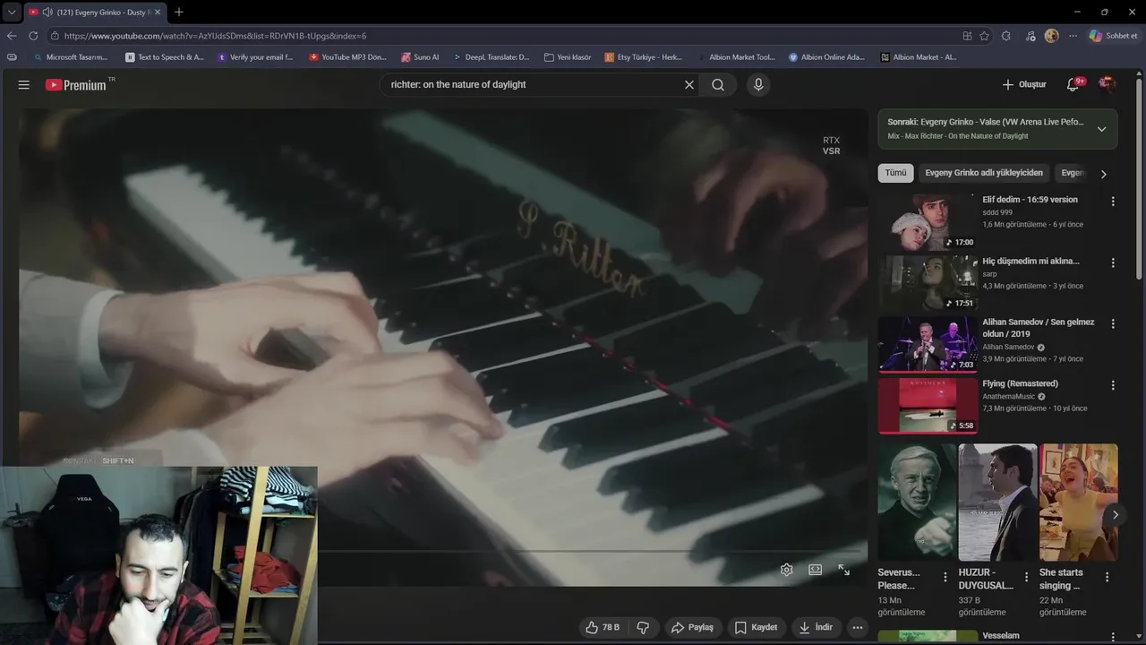Screen dimensions: 1146x645
Task: Open the YouTube guide hamburger menu
Action: [x=24, y=84]
